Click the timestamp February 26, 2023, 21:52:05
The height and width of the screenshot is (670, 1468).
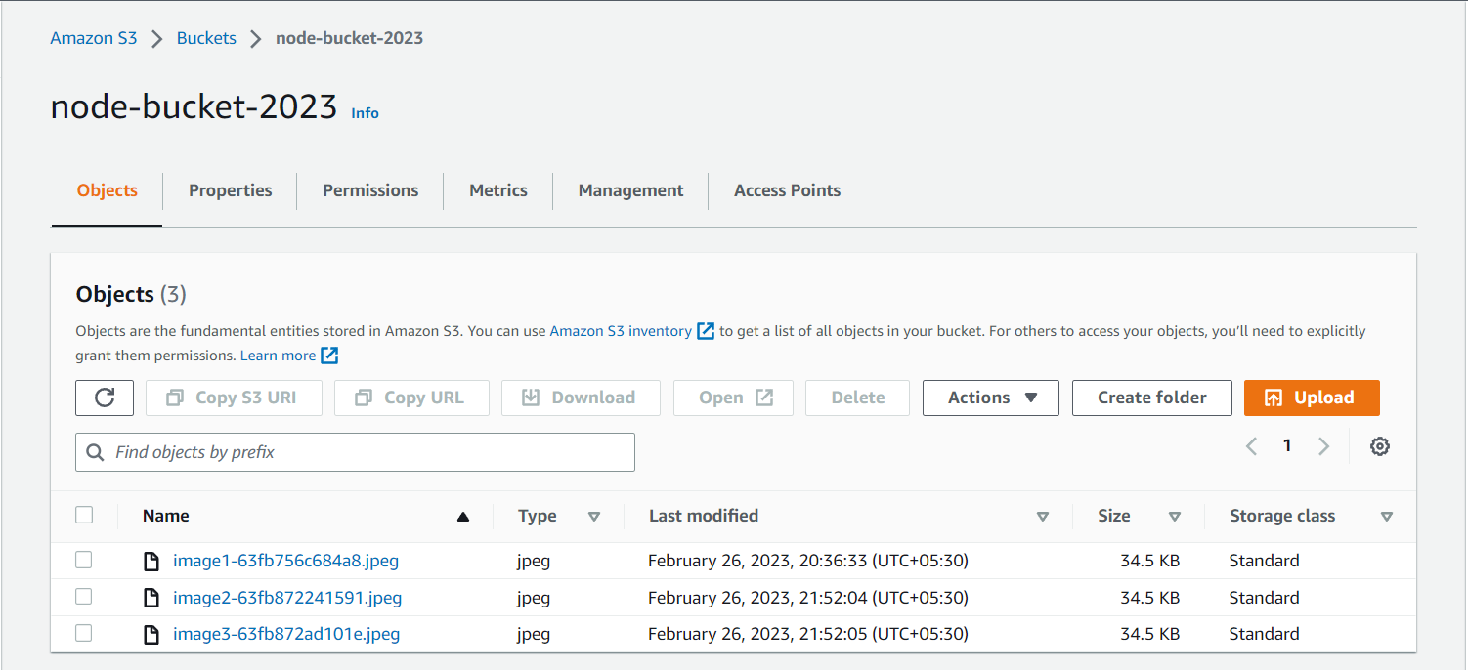808,634
